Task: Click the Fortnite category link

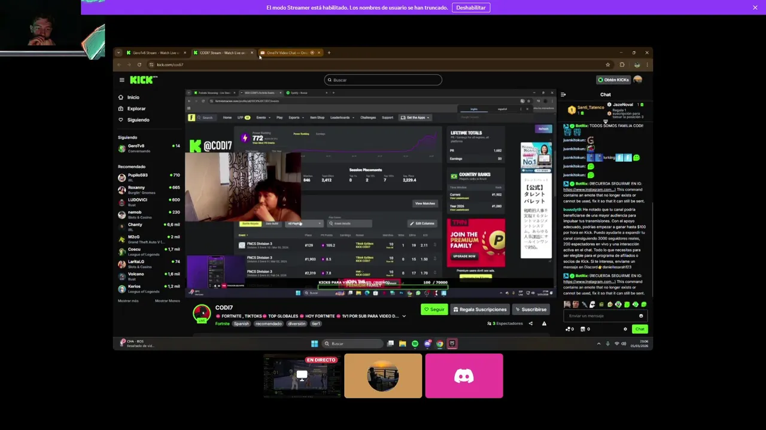Action: [222, 324]
